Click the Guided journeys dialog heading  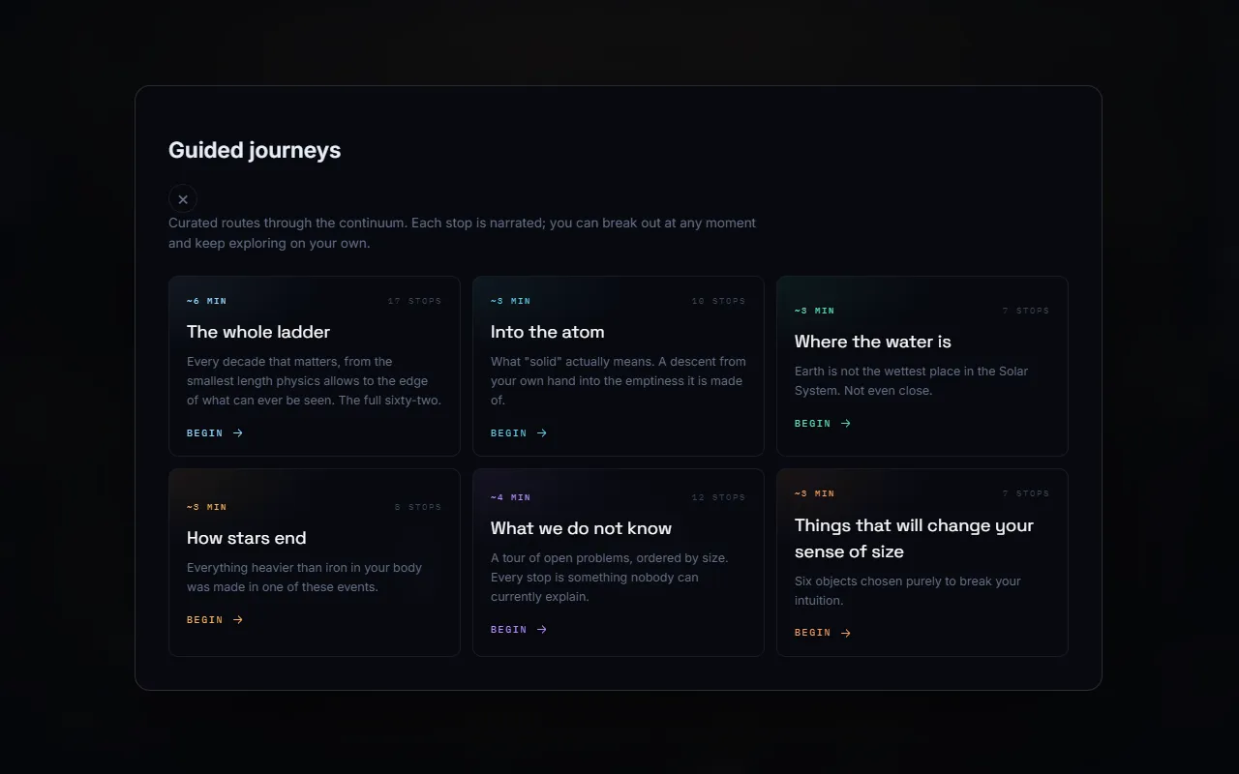coord(255,150)
